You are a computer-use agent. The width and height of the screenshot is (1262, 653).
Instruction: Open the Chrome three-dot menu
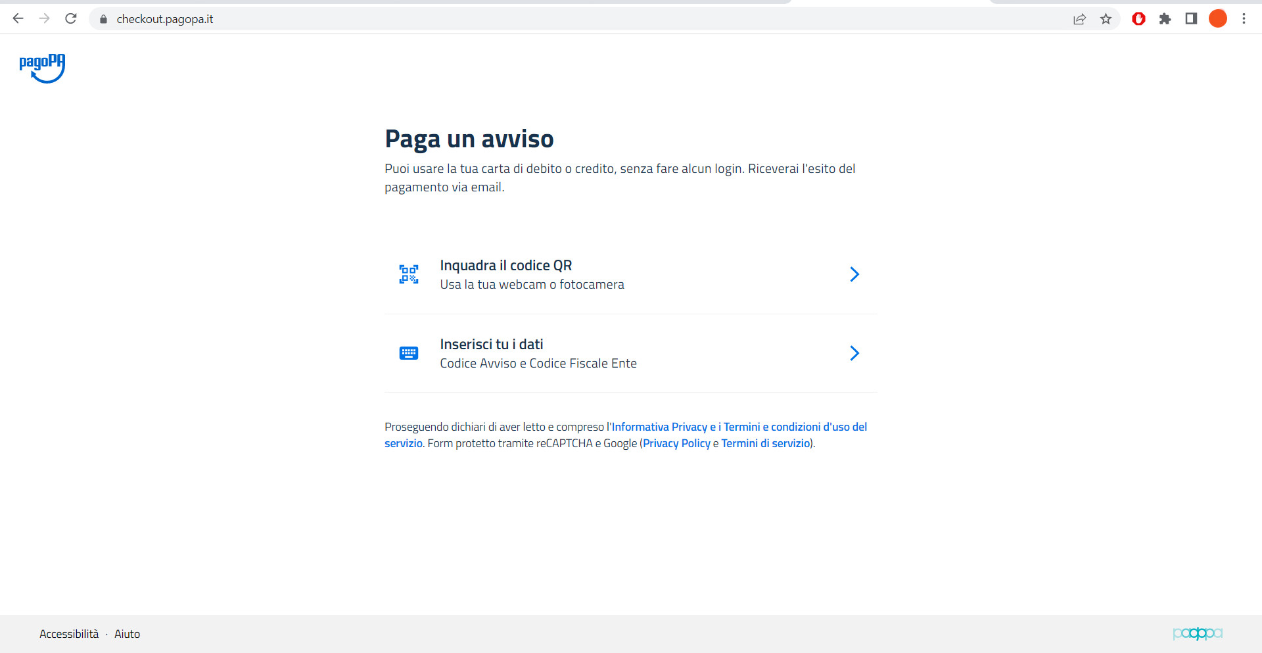[x=1244, y=19]
